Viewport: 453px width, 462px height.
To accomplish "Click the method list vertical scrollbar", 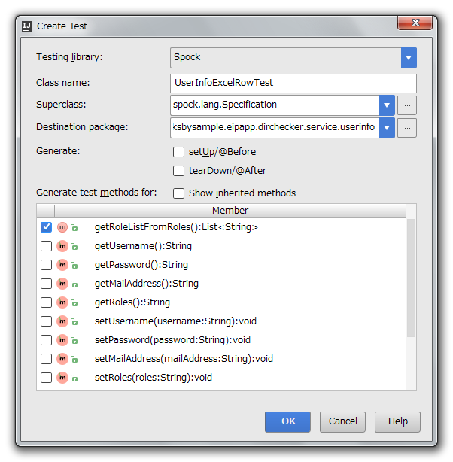I will click(411, 277).
